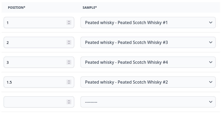This screenshot has width=221, height=113.
Task: Open the empty sample dropdown in last row
Action: tap(148, 102)
